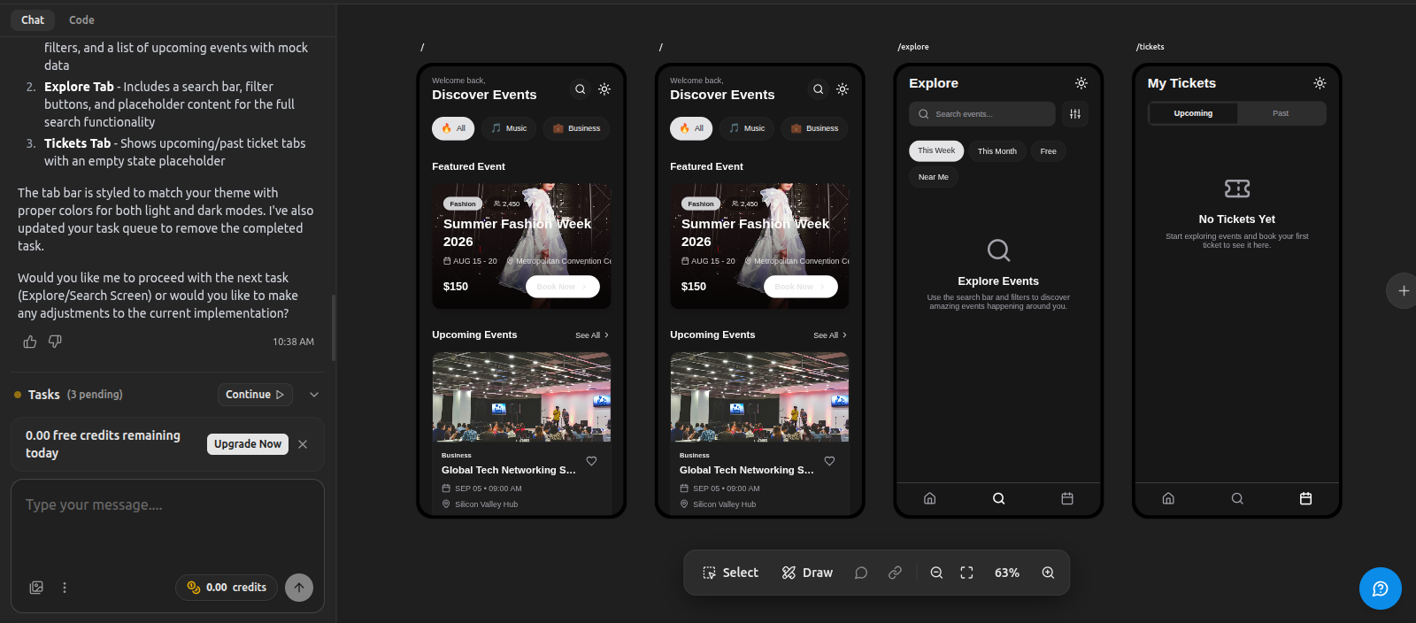Open See All link in first Upcoming Events
This screenshot has height=623, width=1416.
[x=592, y=335]
